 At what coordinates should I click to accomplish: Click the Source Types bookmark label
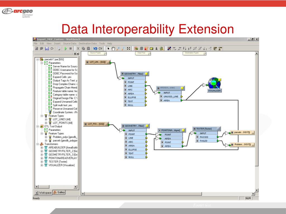(96, 53)
